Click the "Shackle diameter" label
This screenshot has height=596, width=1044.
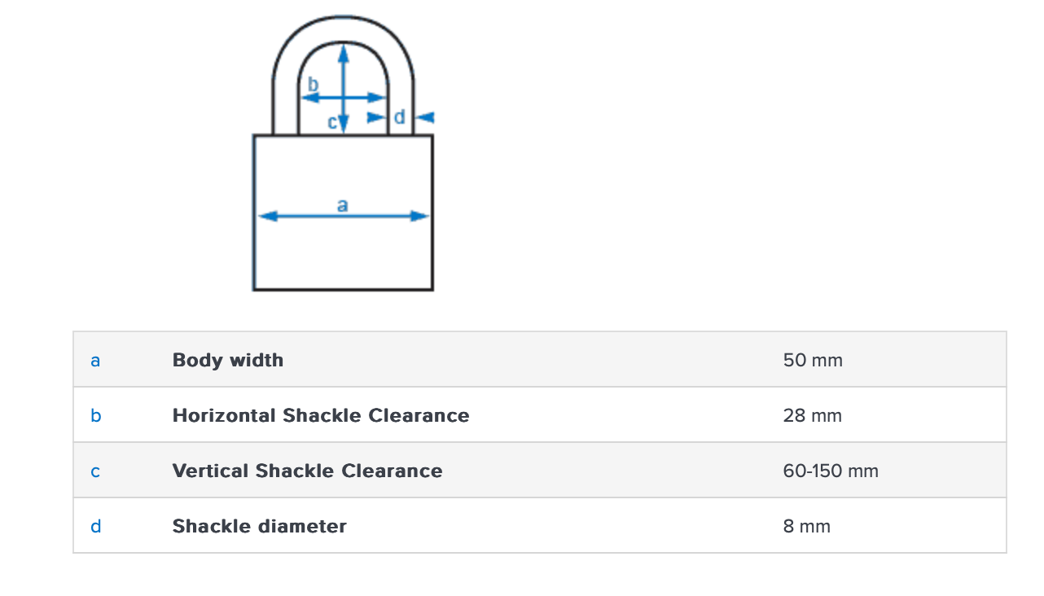pos(259,526)
